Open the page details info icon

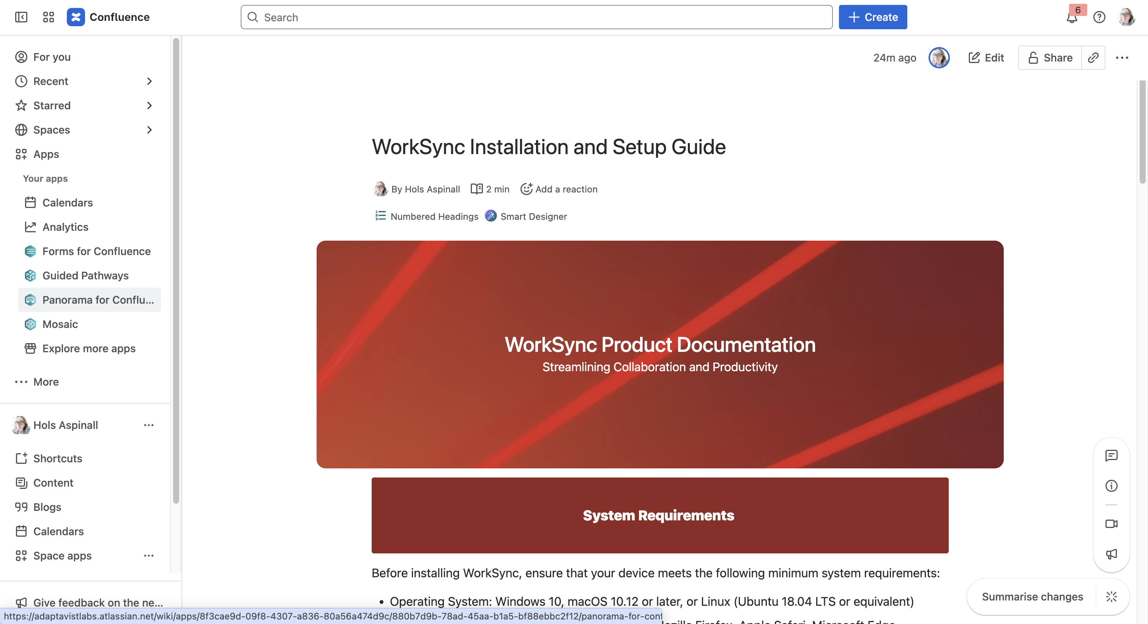pyautogui.click(x=1111, y=485)
